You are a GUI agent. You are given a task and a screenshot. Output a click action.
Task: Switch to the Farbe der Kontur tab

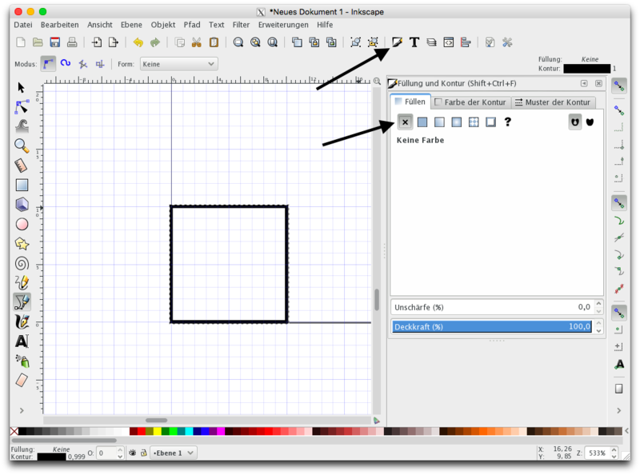click(x=471, y=102)
